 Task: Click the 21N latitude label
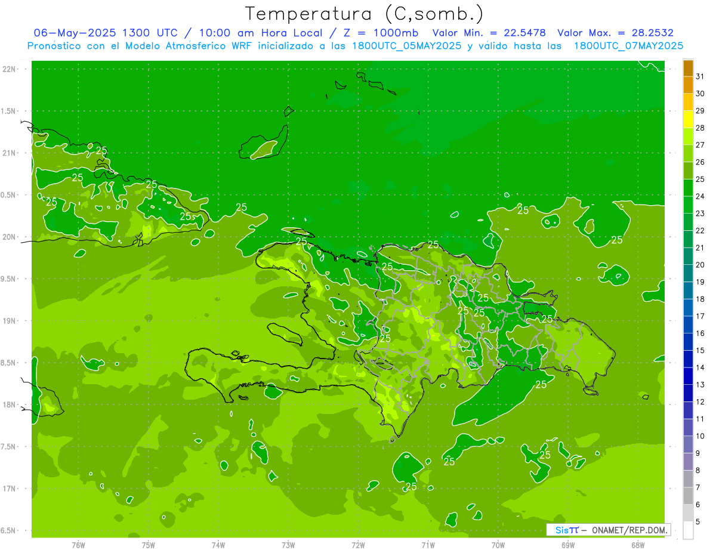pyautogui.click(x=9, y=153)
